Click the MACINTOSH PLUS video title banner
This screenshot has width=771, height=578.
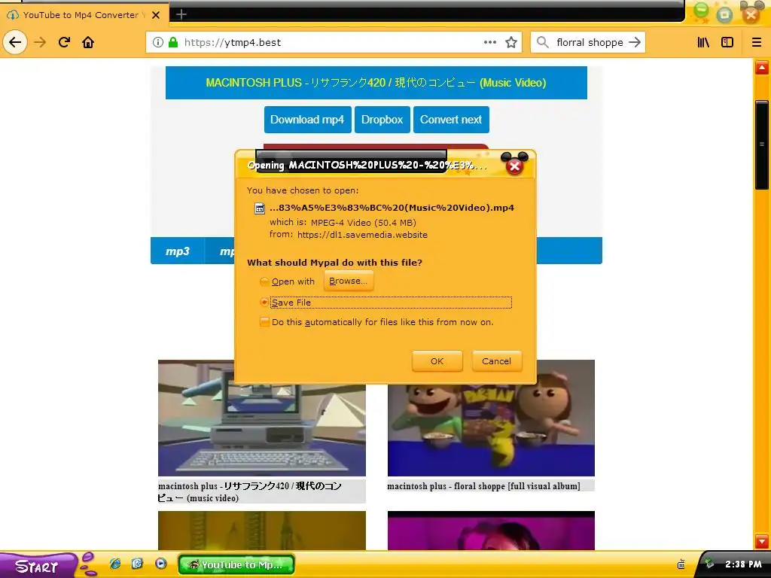pos(376,83)
